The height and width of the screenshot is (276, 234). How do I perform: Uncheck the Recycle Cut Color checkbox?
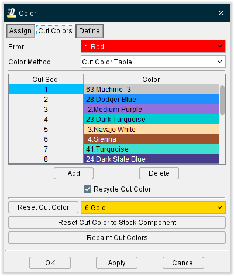point(87,189)
